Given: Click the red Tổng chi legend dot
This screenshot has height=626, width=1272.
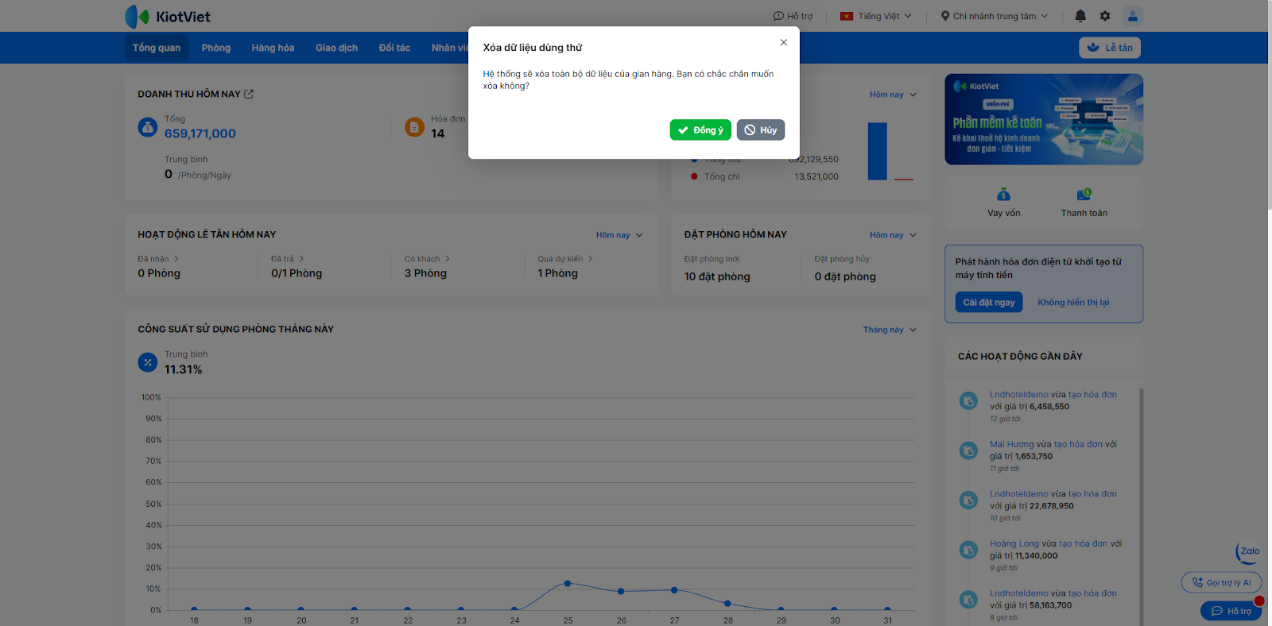Looking at the screenshot, I should (x=694, y=176).
